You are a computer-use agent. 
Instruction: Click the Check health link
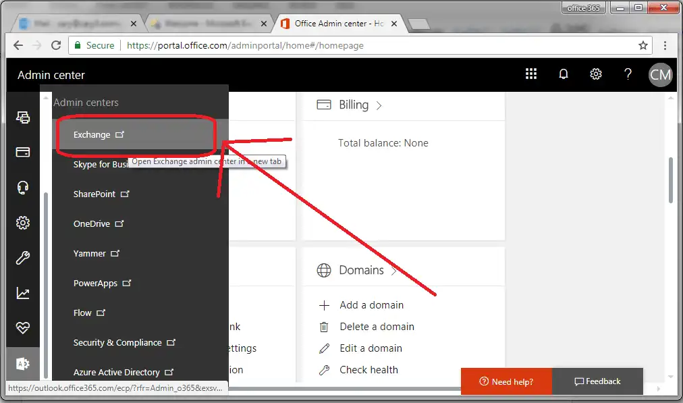pos(368,370)
